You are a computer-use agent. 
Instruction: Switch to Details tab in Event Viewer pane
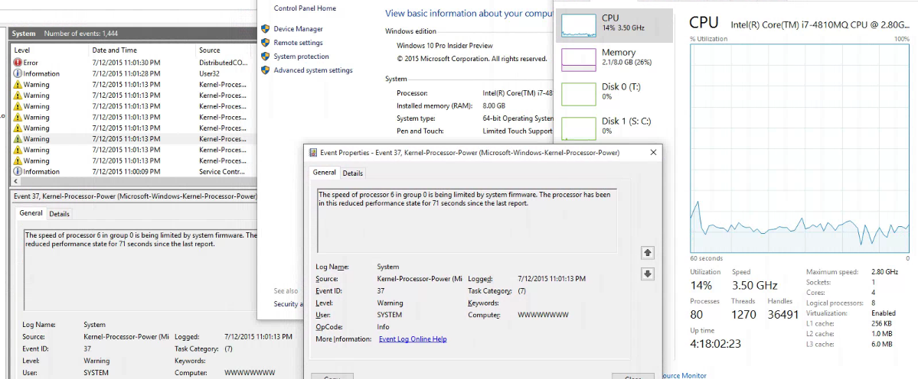click(x=59, y=214)
